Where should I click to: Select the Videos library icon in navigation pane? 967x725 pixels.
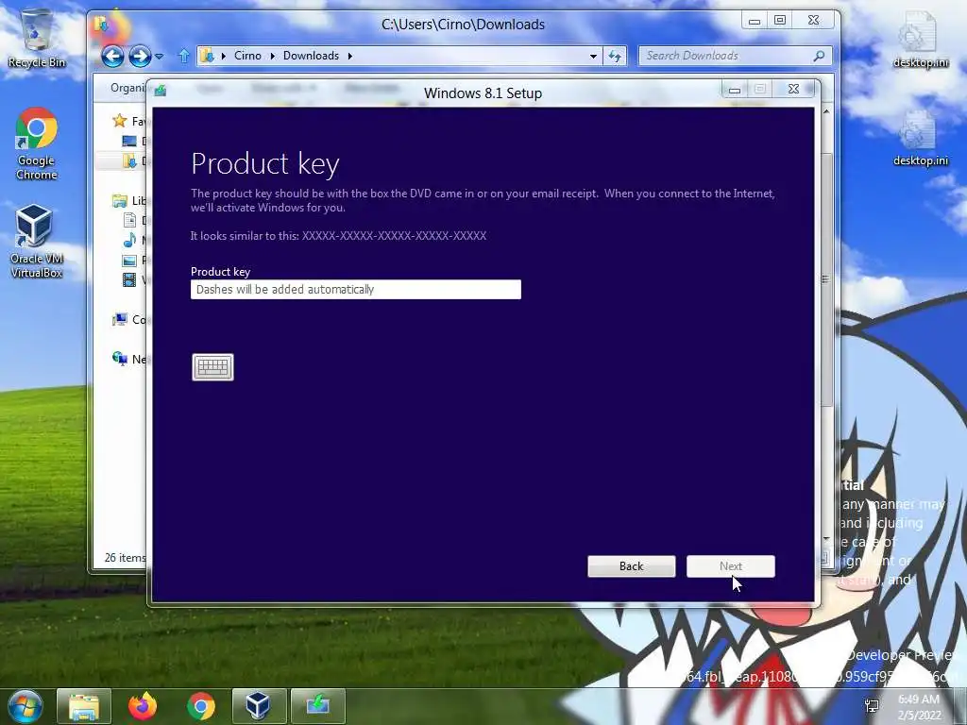pyautogui.click(x=129, y=279)
